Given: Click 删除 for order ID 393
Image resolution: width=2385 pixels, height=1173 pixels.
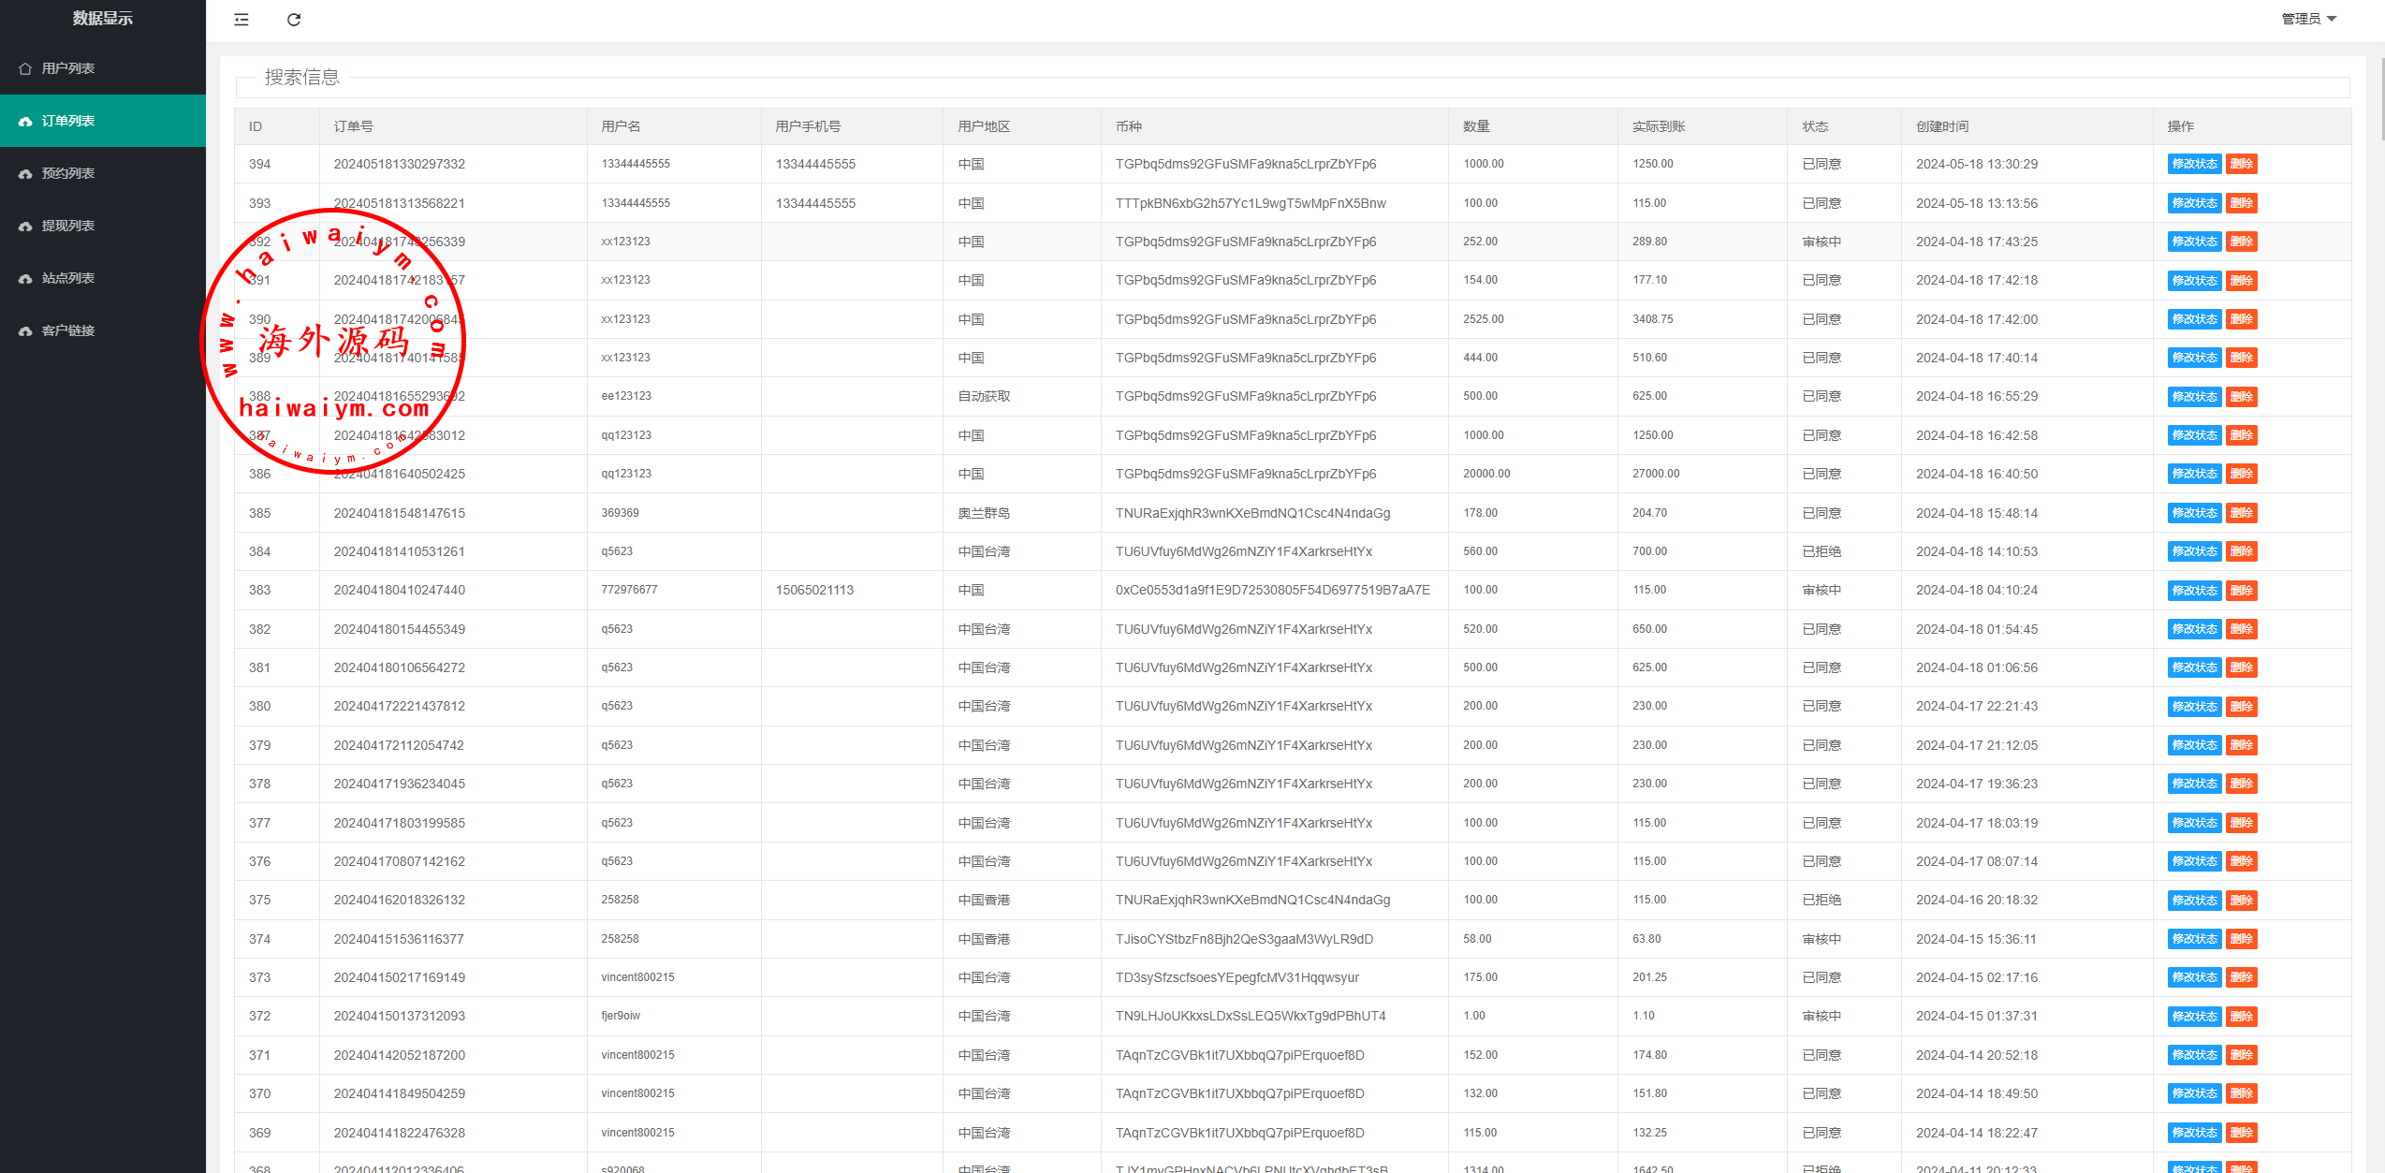Looking at the screenshot, I should coord(2241,203).
